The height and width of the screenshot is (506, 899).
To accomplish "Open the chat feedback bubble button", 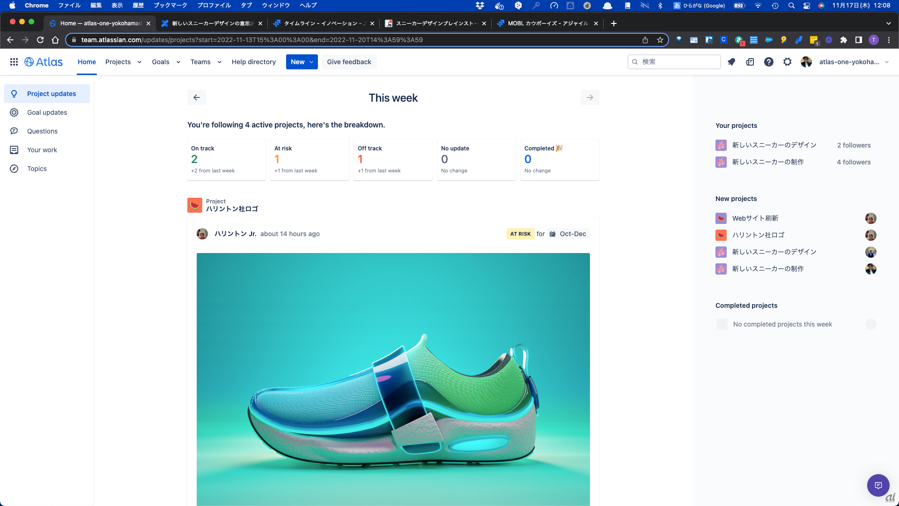I will point(878,485).
